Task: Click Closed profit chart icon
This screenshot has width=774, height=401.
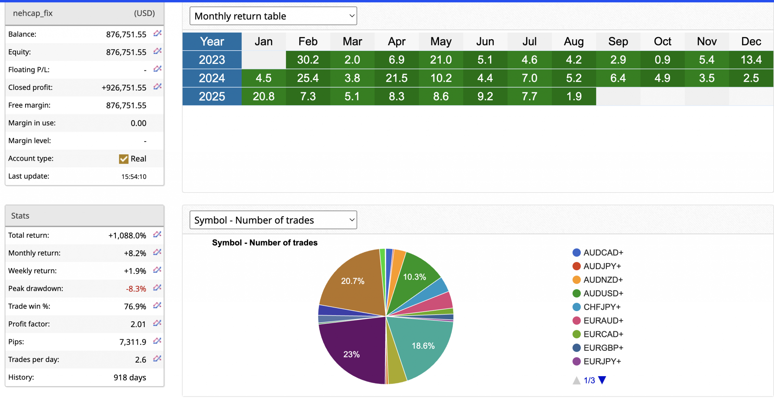Action: click(157, 87)
